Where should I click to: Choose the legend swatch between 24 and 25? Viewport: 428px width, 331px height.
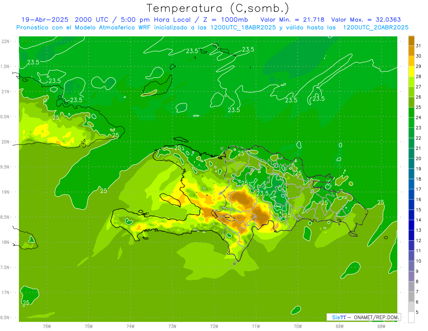click(x=411, y=112)
